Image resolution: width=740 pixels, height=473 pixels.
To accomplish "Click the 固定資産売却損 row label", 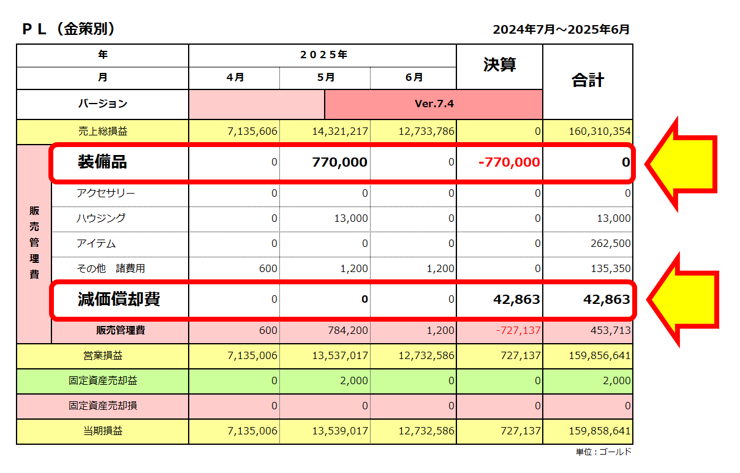I will (x=102, y=406).
